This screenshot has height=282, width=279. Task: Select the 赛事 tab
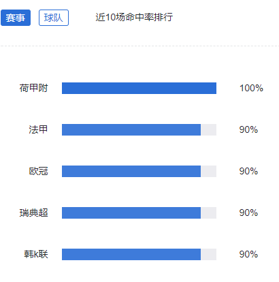[x=16, y=18]
